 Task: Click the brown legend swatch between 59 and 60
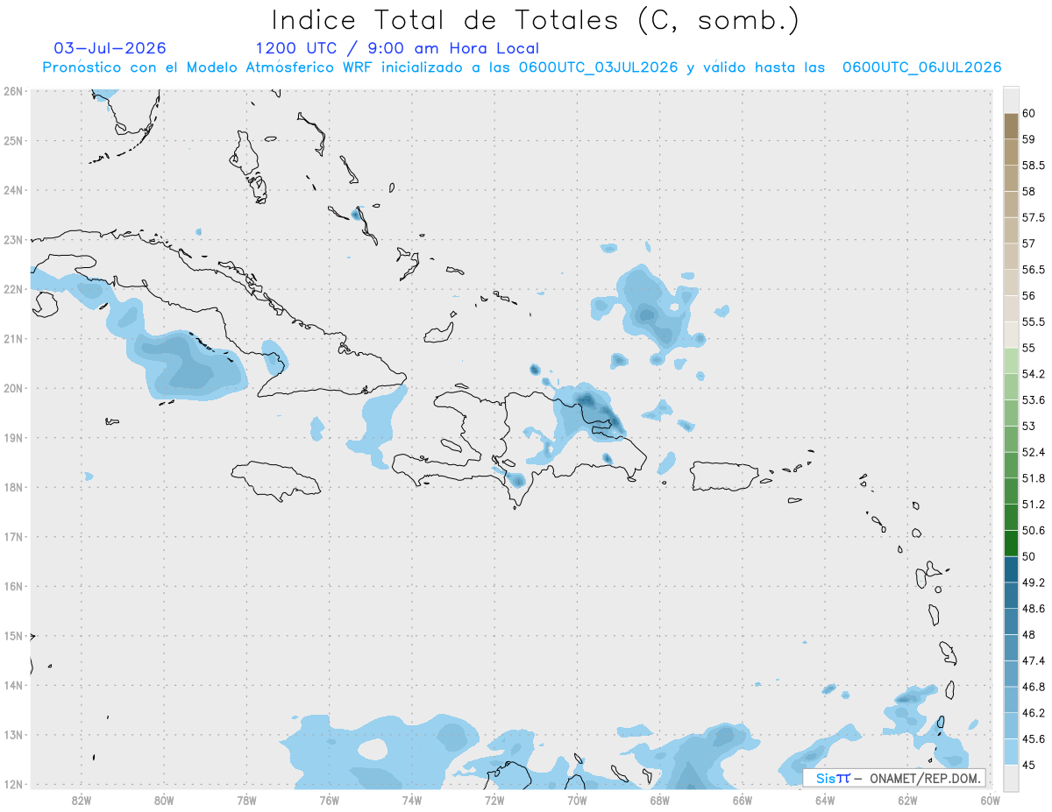point(1011,126)
